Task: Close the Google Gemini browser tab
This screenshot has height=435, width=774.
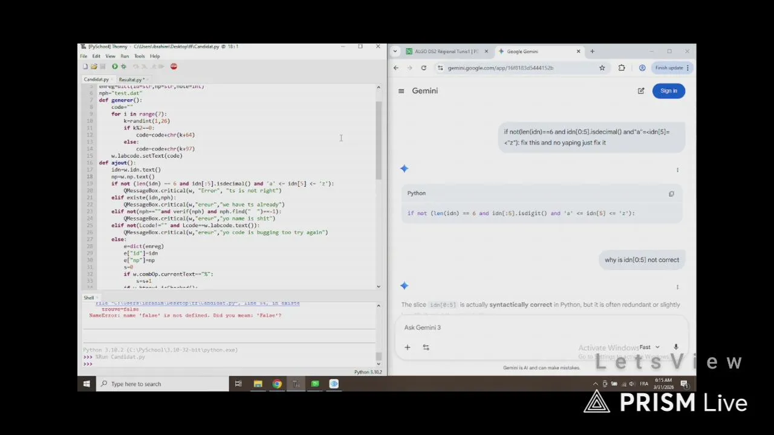Action: (578, 51)
